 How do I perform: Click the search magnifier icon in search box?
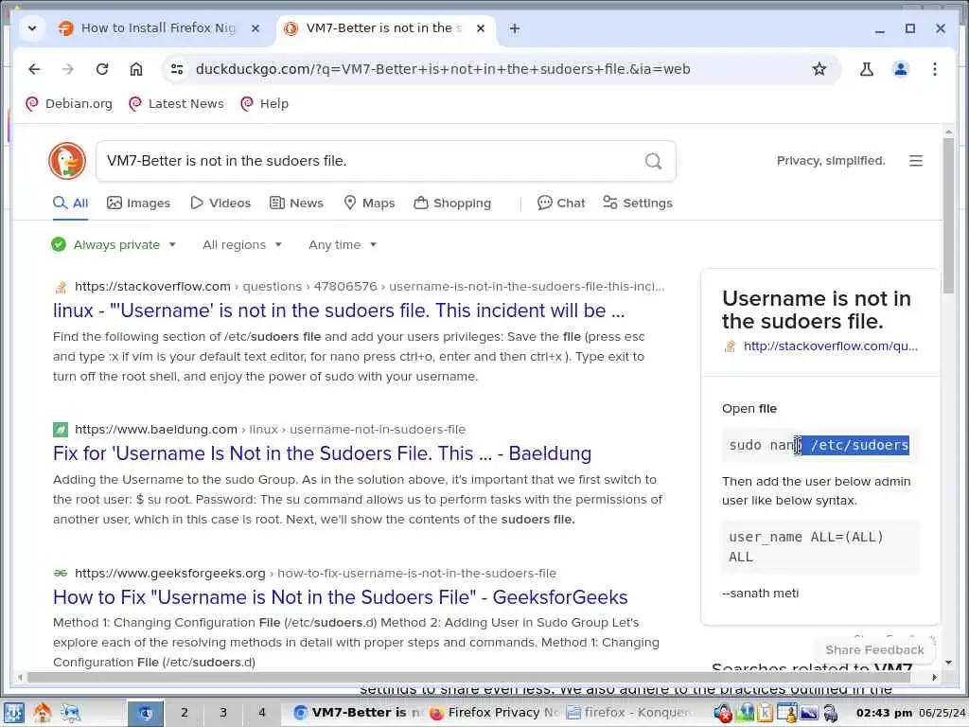click(x=653, y=161)
